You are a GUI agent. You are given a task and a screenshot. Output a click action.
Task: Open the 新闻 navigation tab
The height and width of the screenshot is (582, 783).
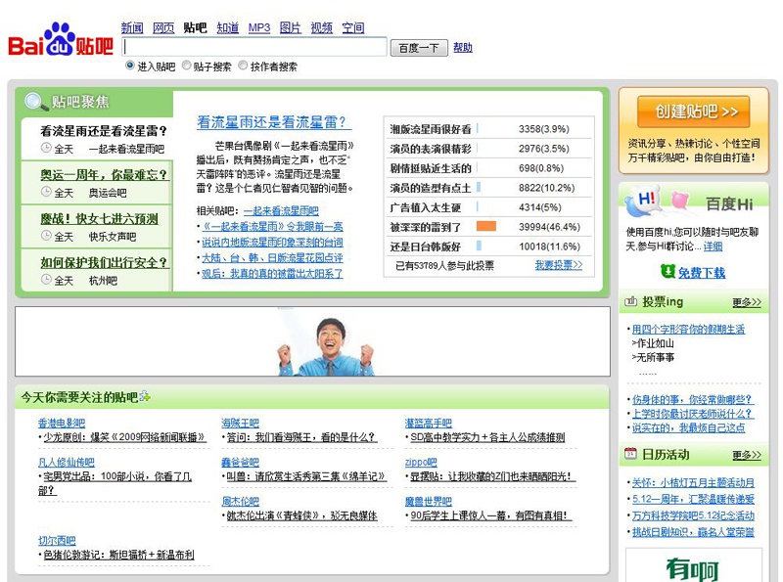pyautogui.click(x=132, y=28)
